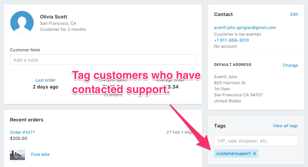308x167 pixels.
Task: Open the Fixie bike product thumbnail
Action: coord(17,155)
